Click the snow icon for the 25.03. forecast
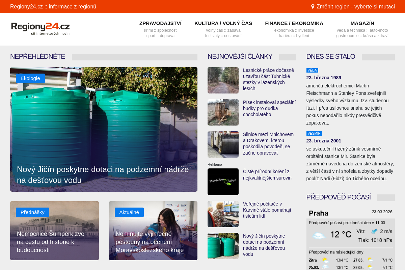The width and height of the screenshot is (405, 270). tap(325, 267)
